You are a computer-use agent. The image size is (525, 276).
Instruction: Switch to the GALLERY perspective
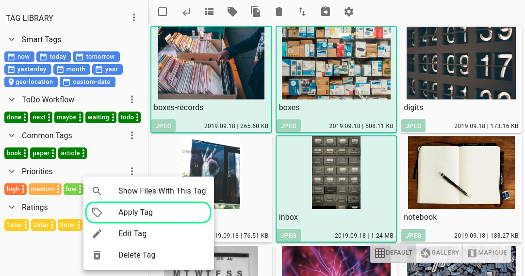click(440, 253)
